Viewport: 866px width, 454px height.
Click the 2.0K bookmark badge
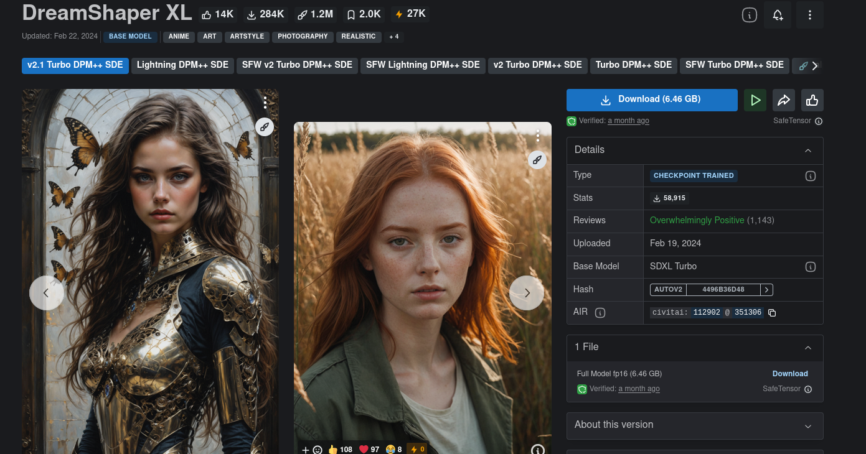[364, 14]
